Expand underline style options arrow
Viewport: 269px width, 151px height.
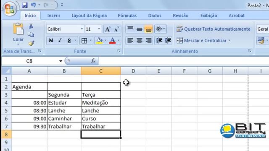[x=75, y=41]
